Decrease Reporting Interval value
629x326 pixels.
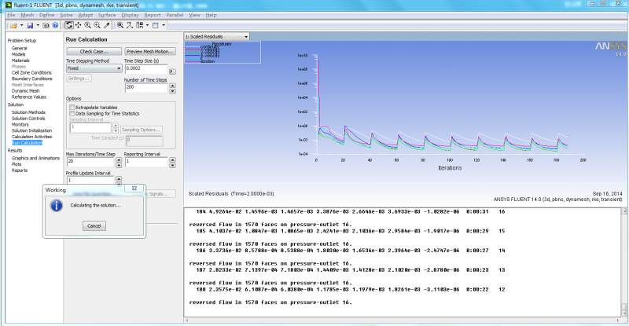tap(172, 165)
